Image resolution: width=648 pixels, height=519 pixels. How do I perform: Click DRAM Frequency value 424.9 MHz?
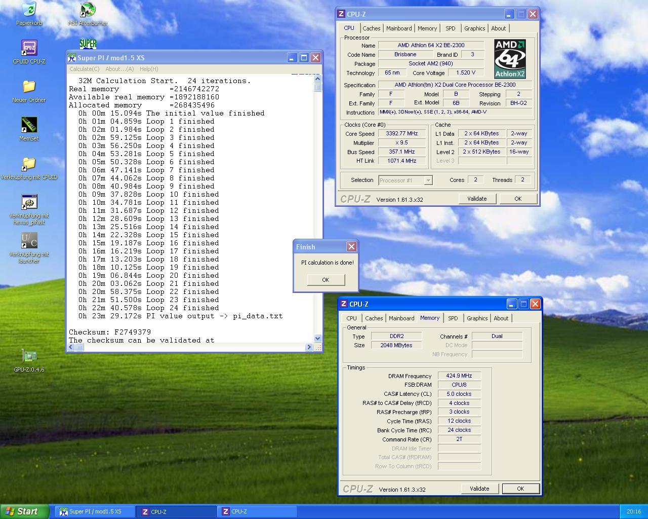(459, 376)
